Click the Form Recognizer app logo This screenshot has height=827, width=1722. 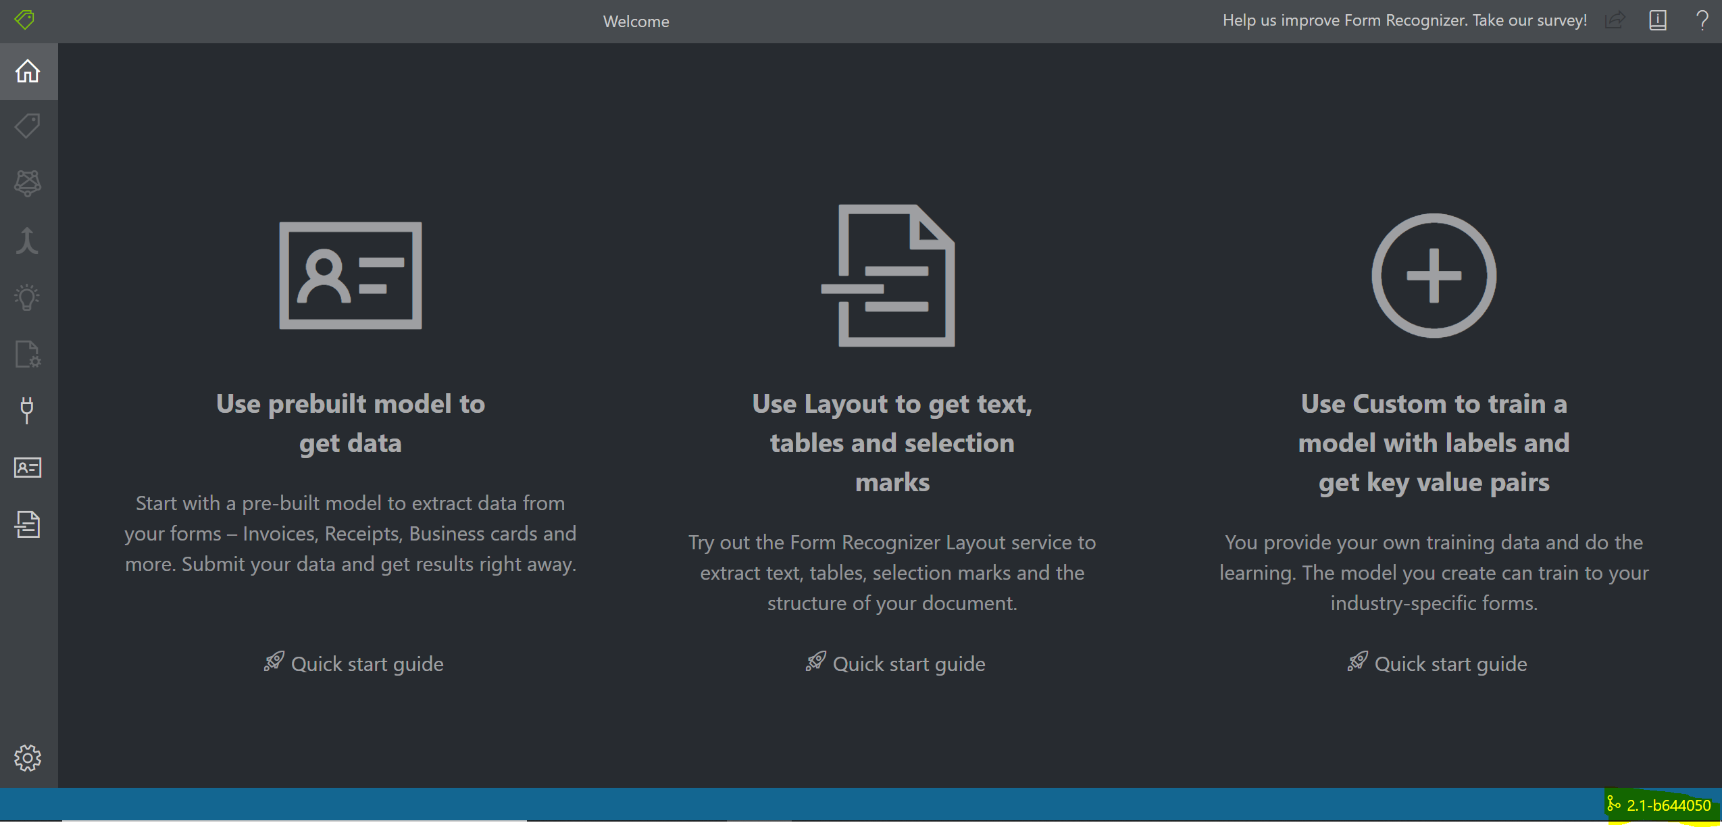24,20
